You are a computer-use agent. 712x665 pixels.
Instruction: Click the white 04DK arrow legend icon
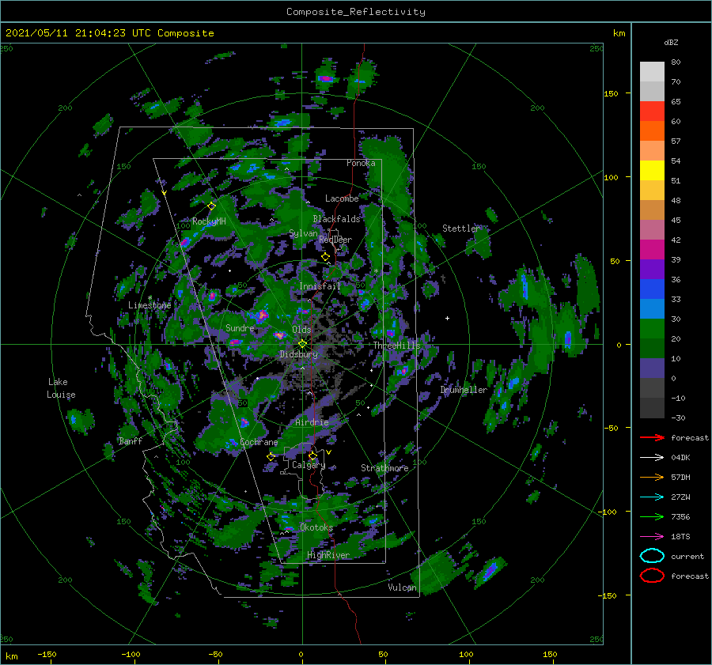pyautogui.click(x=652, y=458)
